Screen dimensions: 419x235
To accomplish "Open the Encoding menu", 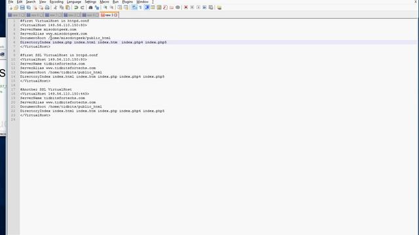I will click(56, 2).
